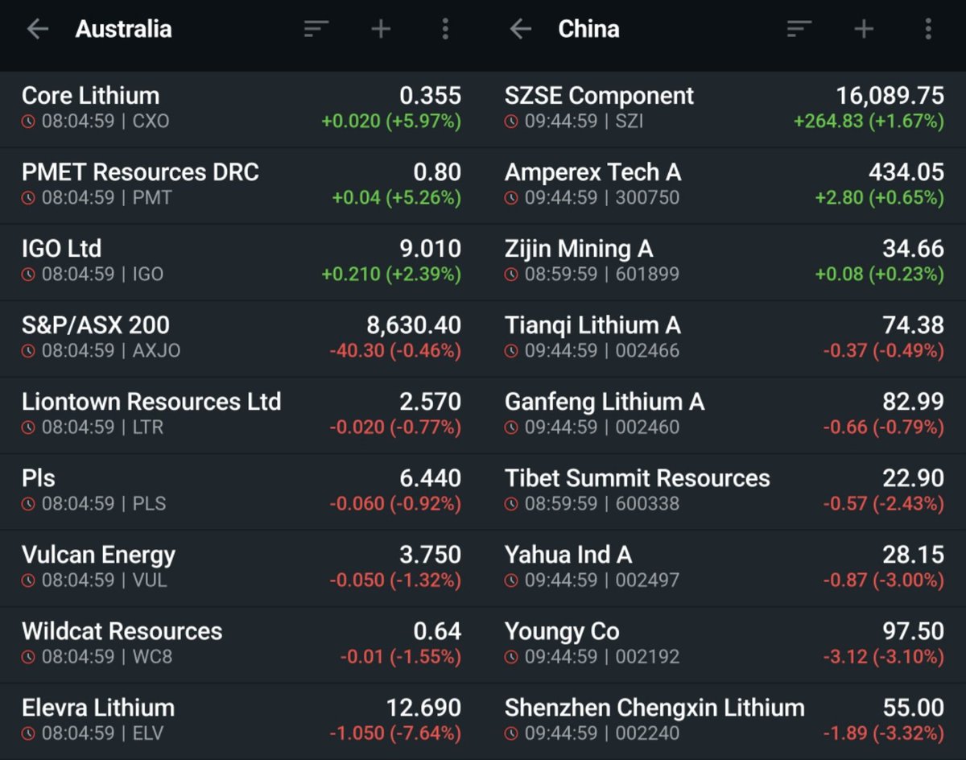Tap Youngy Co price 97.50
Image resolution: width=966 pixels, height=760 pixels.
pyautogui.click(x=914, y=631)
